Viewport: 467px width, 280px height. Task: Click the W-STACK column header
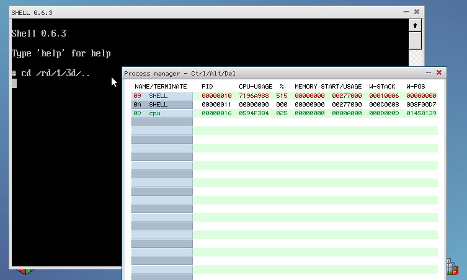pos(382,86)
